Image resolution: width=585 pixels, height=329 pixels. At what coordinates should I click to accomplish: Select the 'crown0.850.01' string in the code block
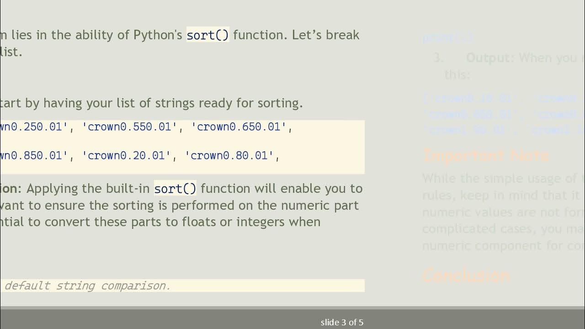pyautogui.click(x=31, y=156)
